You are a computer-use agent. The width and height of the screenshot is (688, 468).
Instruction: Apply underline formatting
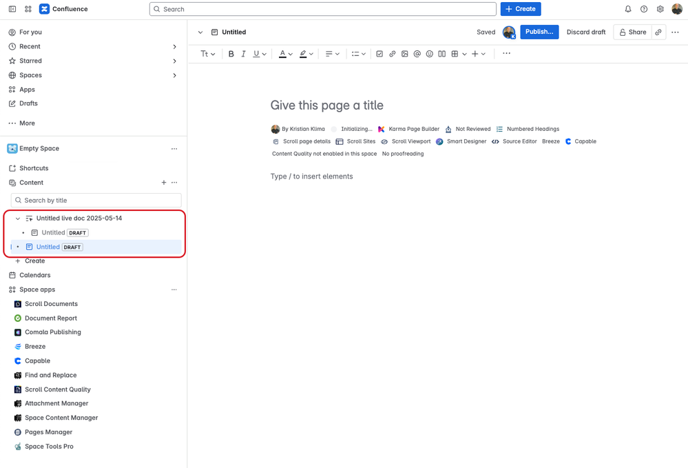pos(256,54)
